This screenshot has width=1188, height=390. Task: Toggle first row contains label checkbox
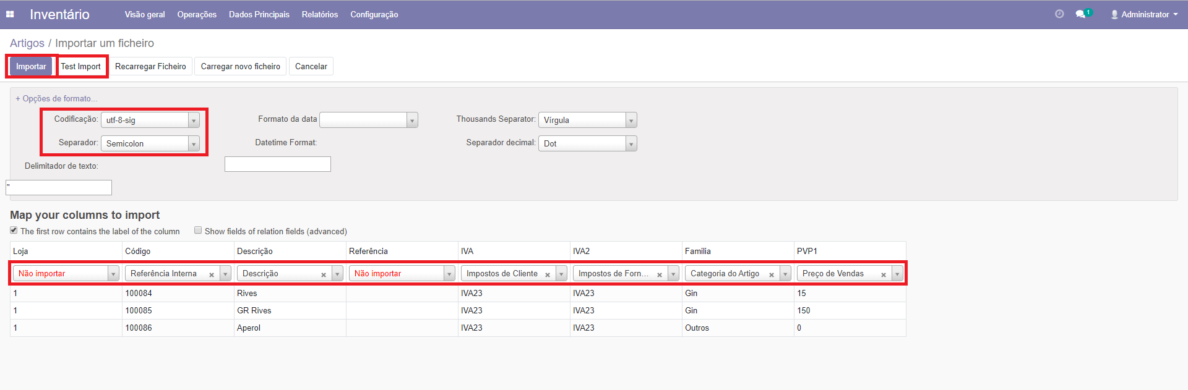14,231
